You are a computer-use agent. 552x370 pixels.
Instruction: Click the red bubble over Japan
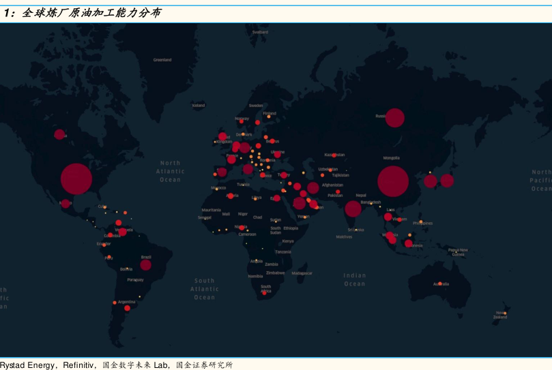[447, 181]
